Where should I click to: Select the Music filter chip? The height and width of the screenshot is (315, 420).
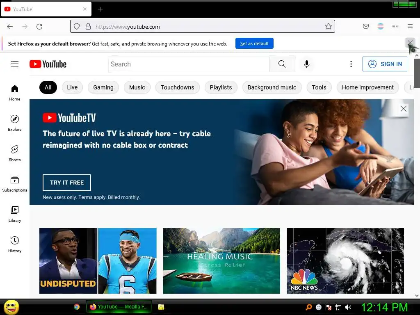coord(137,87)
